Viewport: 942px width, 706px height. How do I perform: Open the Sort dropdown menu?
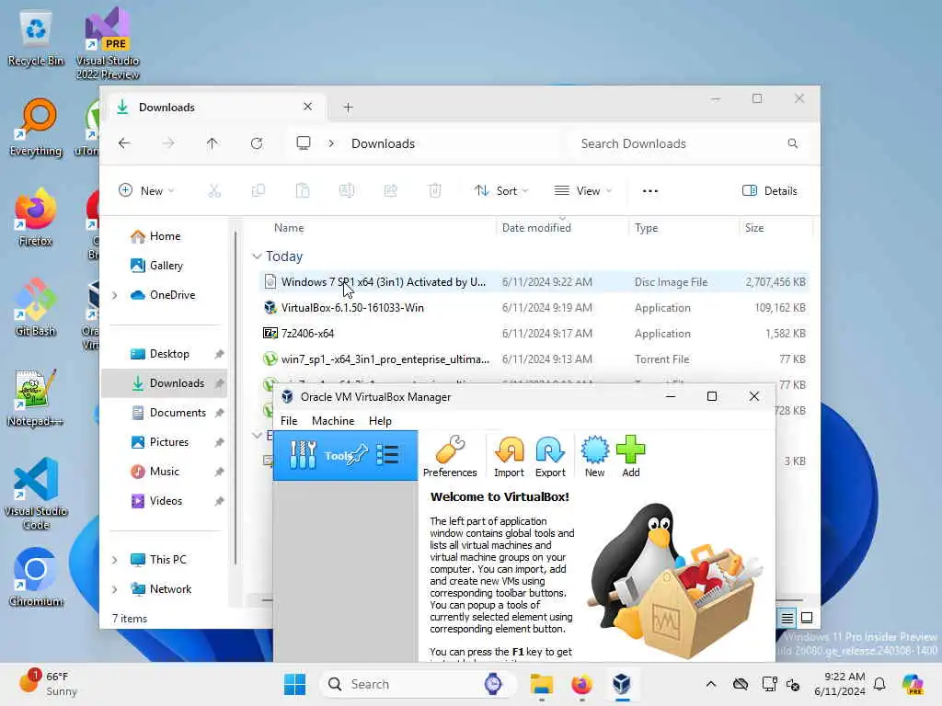(501, 191)
